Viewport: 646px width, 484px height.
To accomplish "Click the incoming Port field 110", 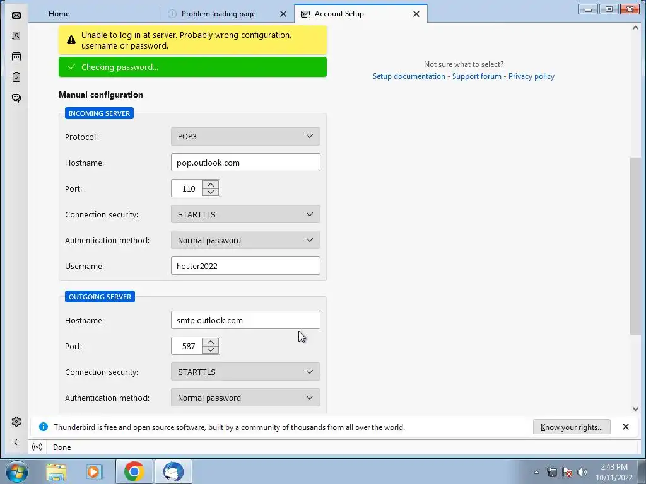I will [x=187, y=188].
